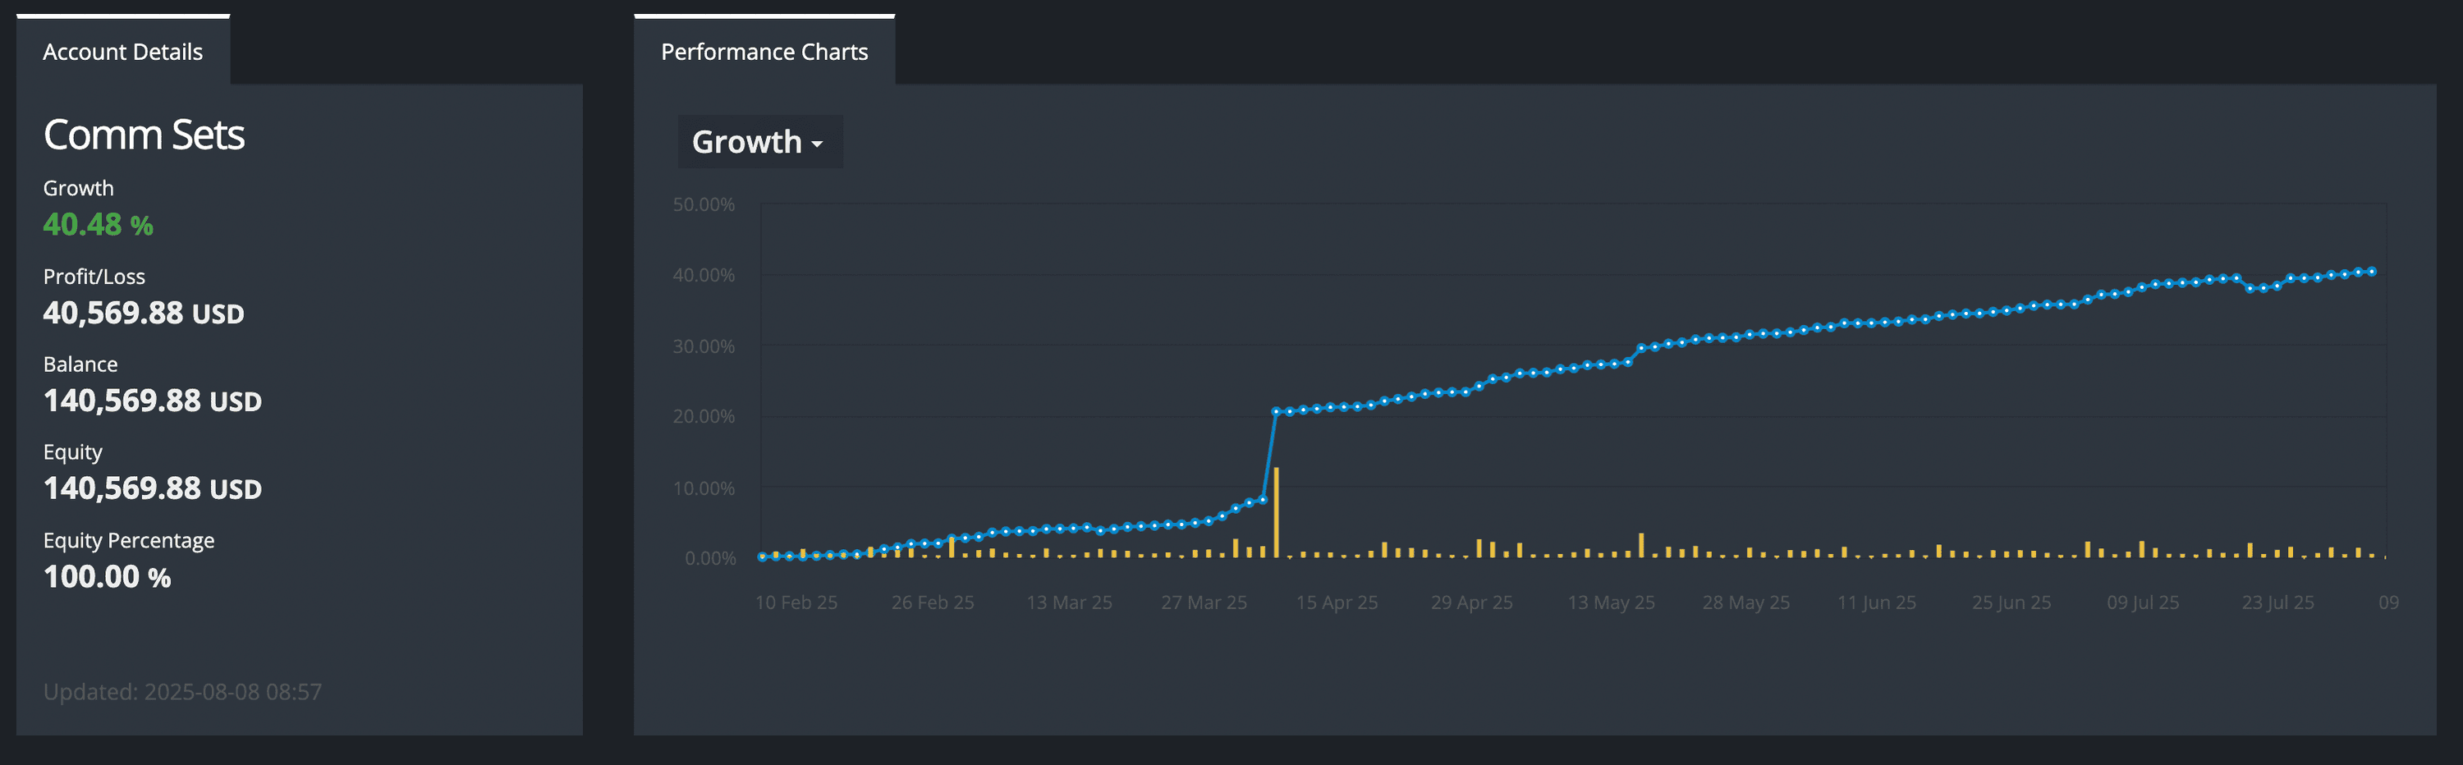2463x765 pixels.
Task: Click the 20.00% y-axis label
Action: point(703,416)
